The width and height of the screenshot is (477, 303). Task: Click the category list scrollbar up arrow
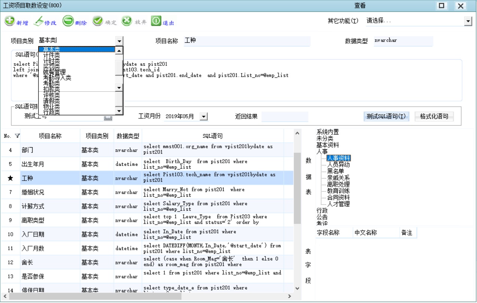119,50
